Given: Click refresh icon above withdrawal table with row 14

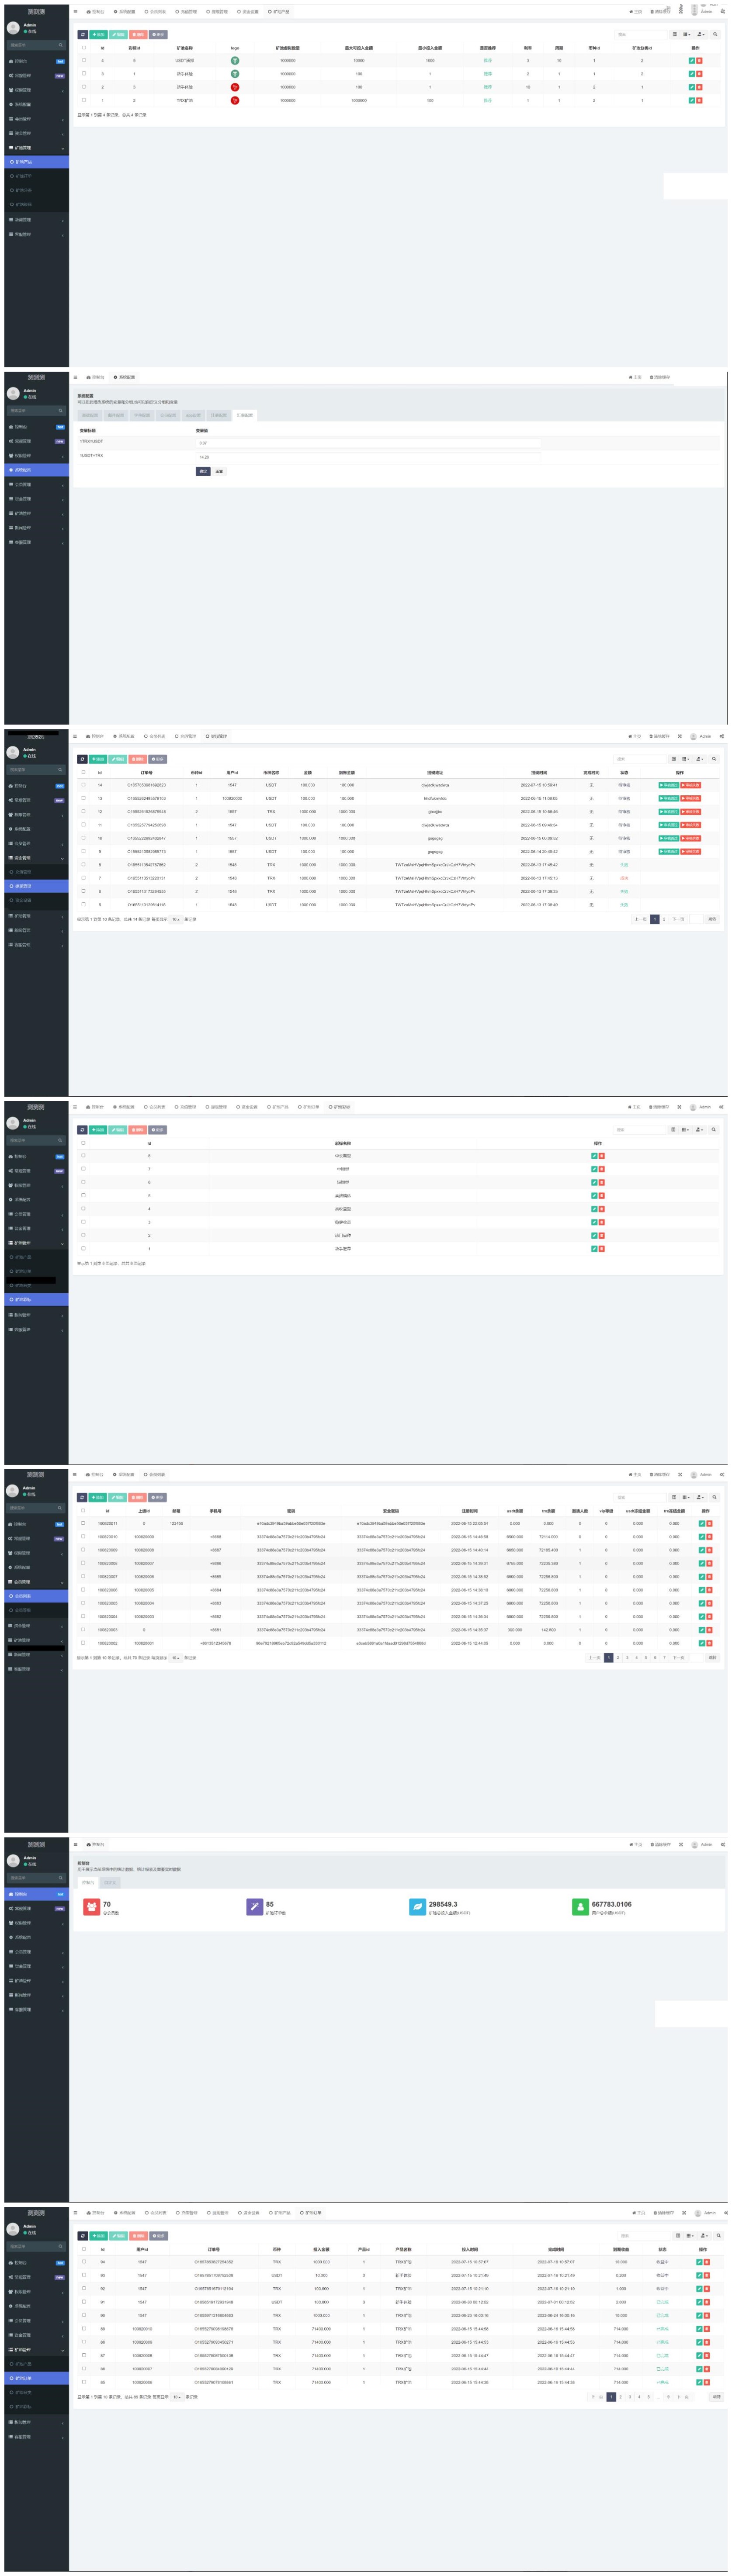Looking at the screenshot, I should click(x=83, y=759).
